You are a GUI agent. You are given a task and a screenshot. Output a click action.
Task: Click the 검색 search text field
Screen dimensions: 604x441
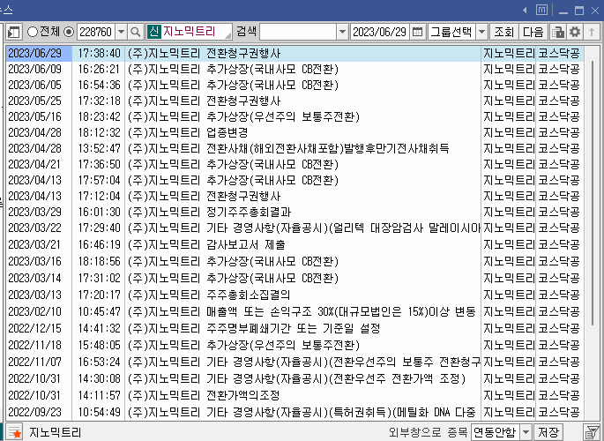(x=298, y=32)
